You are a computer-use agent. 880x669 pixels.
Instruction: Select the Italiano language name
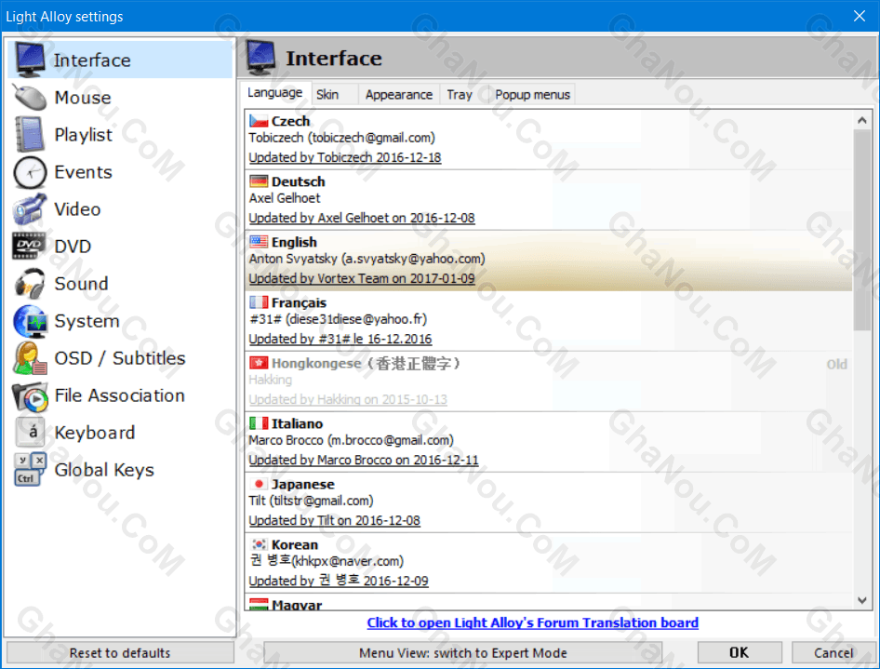297,423
